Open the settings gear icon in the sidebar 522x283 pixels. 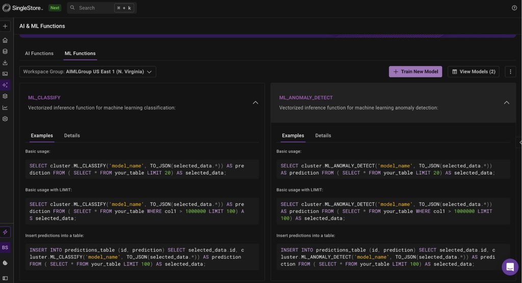click(x=5, y=119)
